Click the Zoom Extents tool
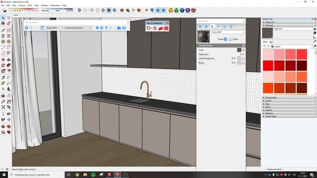 pos(3,107)
